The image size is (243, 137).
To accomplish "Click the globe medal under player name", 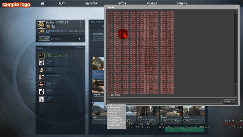I will coord(53,27).
